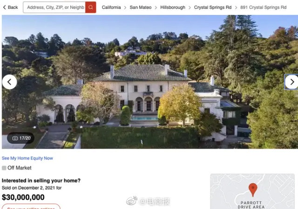Focus the Address, City, ZIP search field

click(54, 7)
